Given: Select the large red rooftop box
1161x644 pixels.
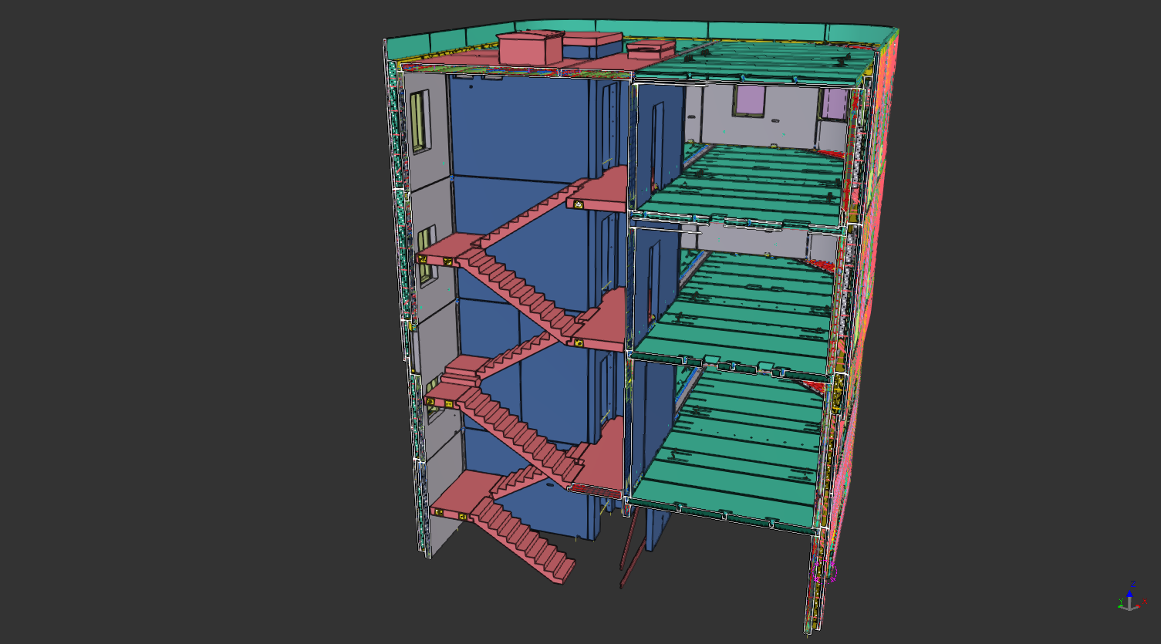Looking at the screenshot, I should [x=531, y=47].
